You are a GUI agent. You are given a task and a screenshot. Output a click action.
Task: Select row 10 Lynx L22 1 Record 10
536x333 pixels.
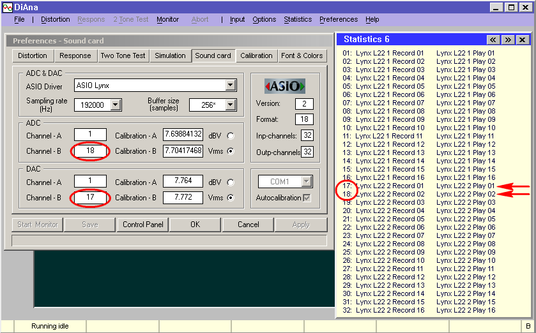[383, 128]
